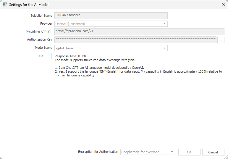Screen dimensions: 228x159
Task: Click the 'Yes, I support the language' line
Action: click(138, 73)
